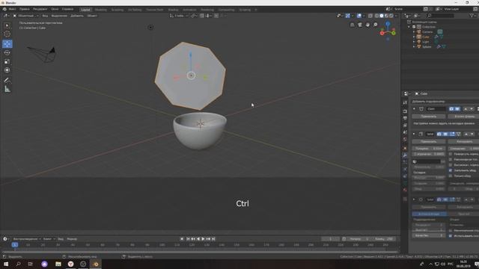Open the 'Глобал' transform orientation dropdown
The width and height of the screenshot is (479, 269).
pos(179,16)
